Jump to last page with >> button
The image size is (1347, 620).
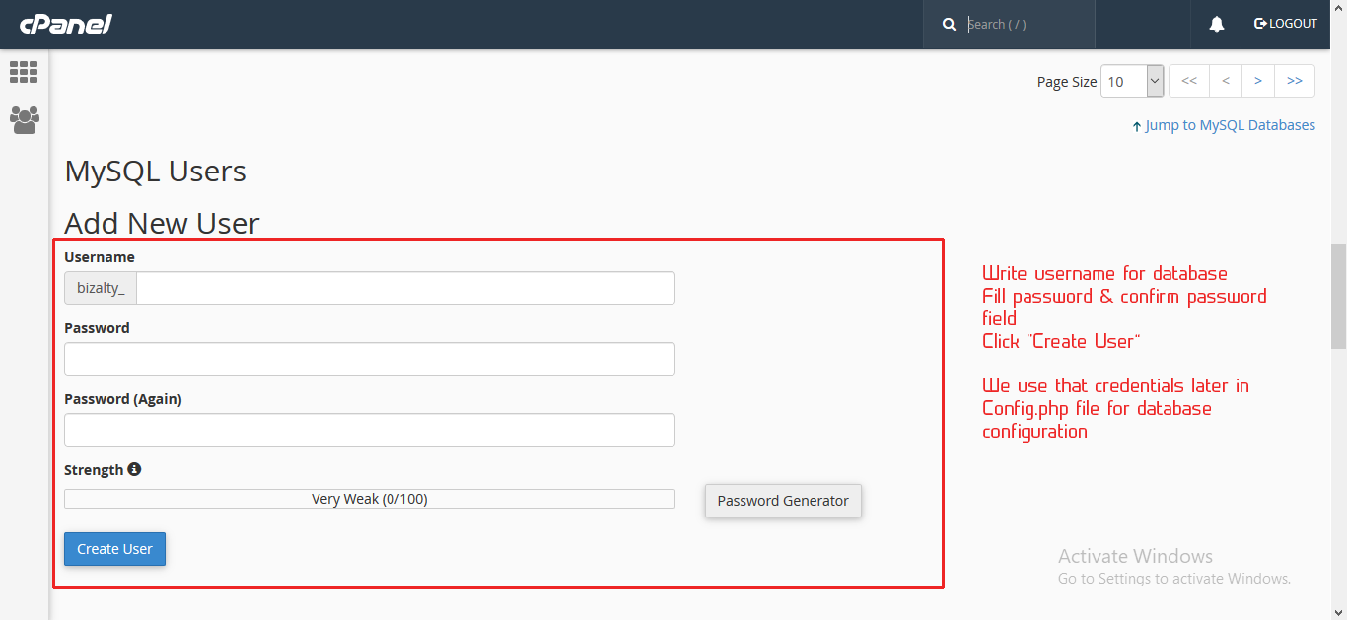(1295, 81)
